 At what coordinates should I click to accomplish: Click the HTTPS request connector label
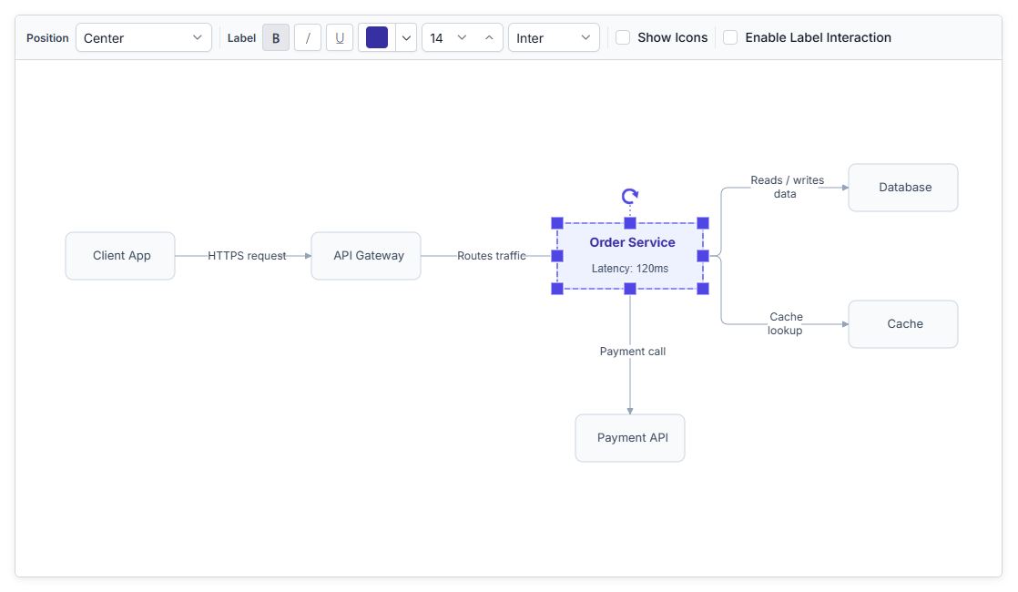[247, 256]
